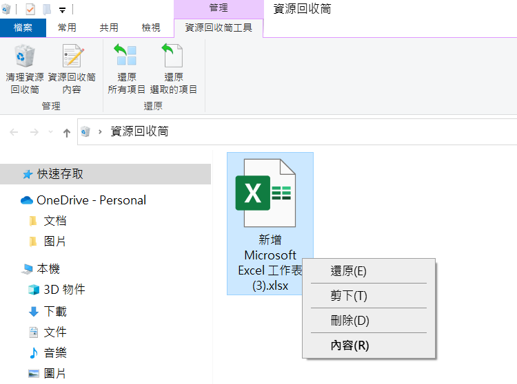Open 圖片 (Pictures) under 本機
Screen dimensions: 517x384
pos(54,374)
